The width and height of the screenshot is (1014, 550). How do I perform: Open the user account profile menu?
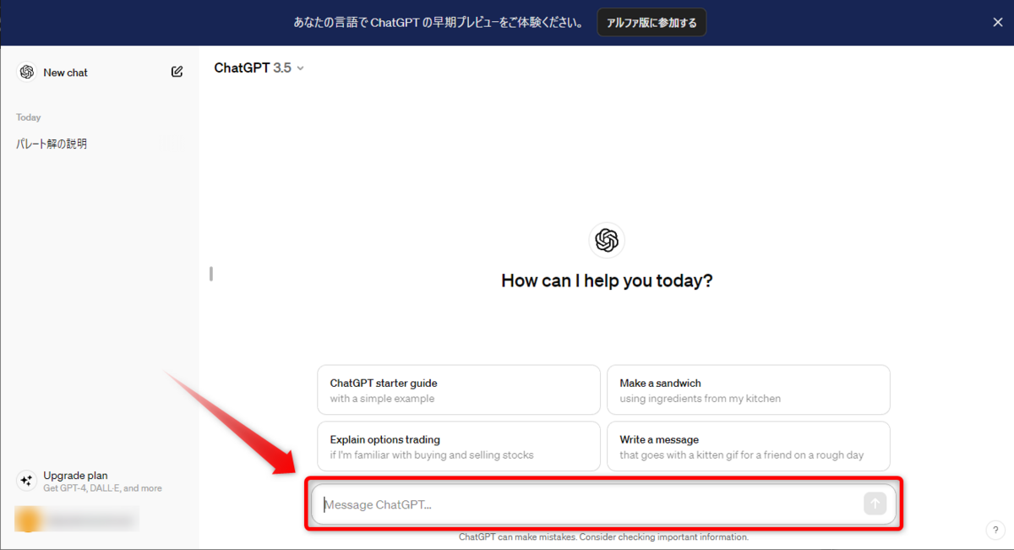[78, 519]
